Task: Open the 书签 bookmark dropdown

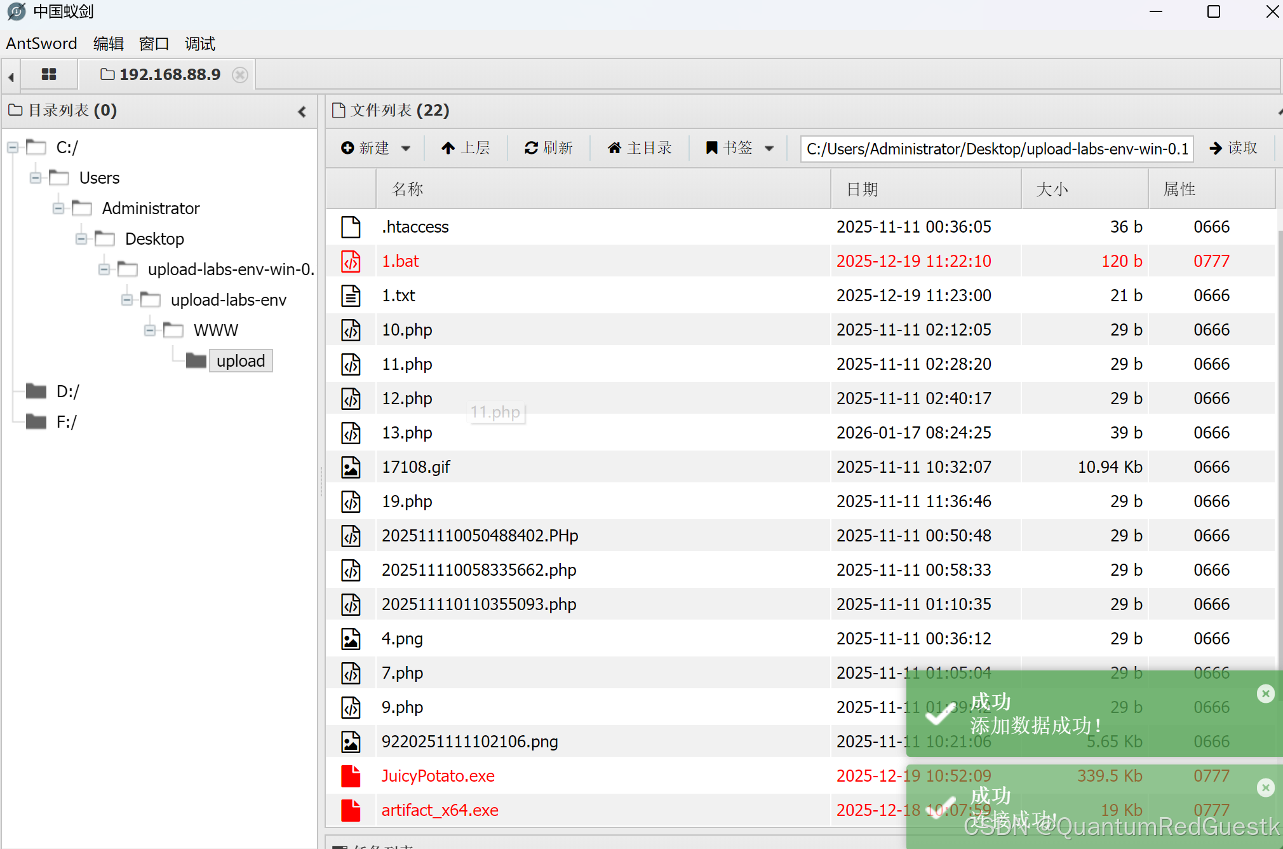Action: pyautogui.click(x=740, y=148)
